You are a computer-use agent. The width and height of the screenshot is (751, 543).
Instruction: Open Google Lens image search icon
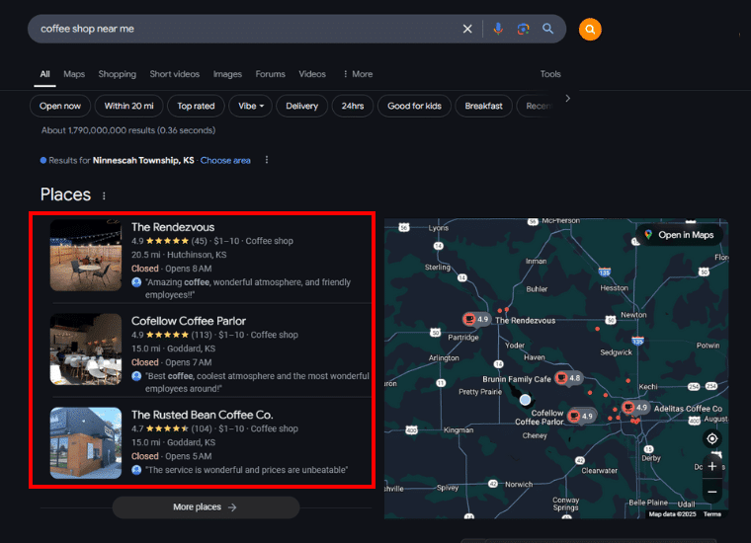(523, 29)
